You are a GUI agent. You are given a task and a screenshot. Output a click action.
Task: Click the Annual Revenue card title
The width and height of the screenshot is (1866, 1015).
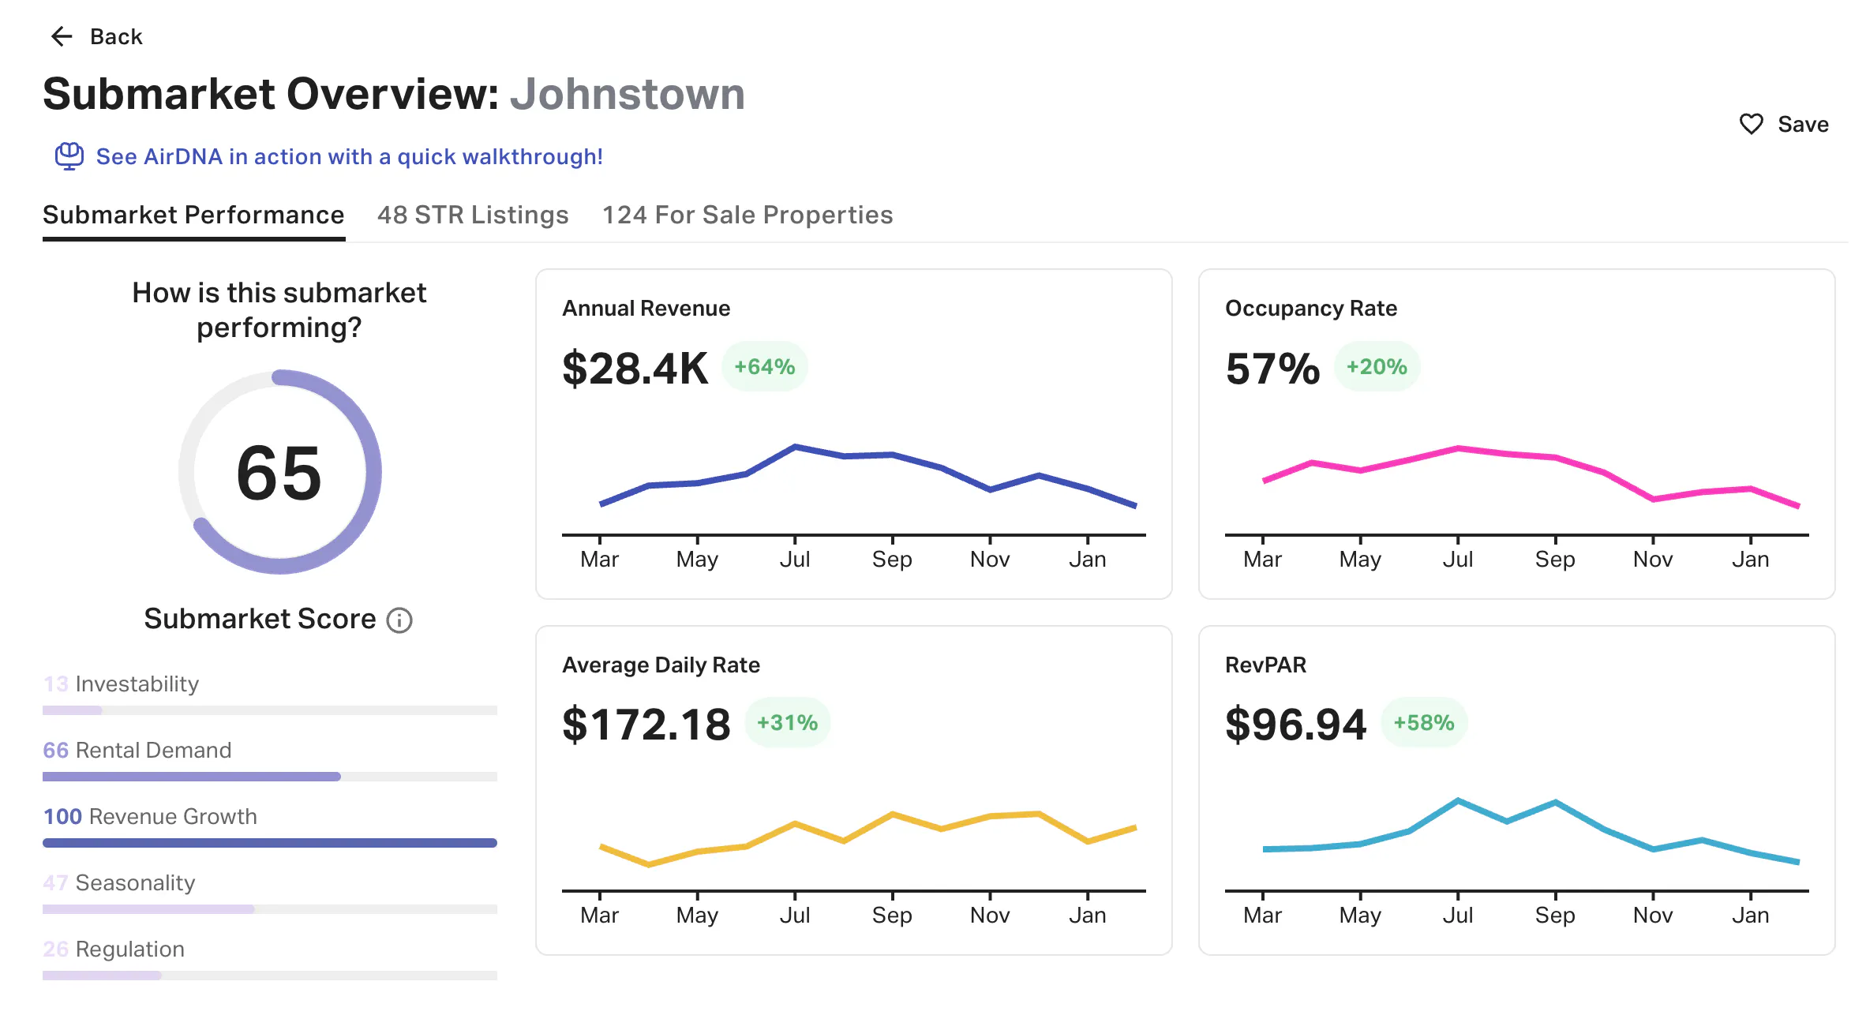coord(646,309)
